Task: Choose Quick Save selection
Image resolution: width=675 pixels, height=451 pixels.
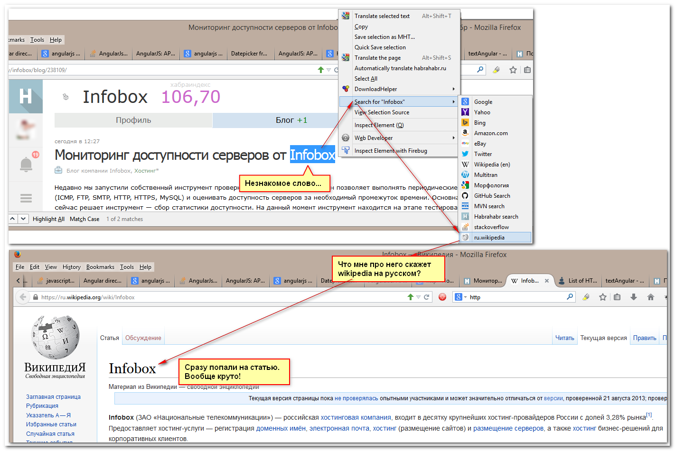Action: [399, 47]
